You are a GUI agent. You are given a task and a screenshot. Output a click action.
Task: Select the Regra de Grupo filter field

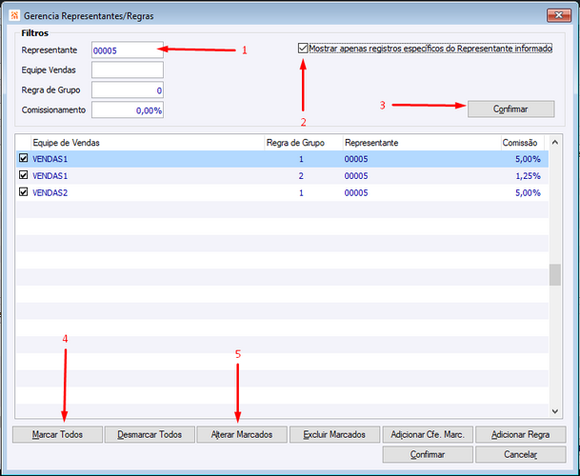click(128, 89)
